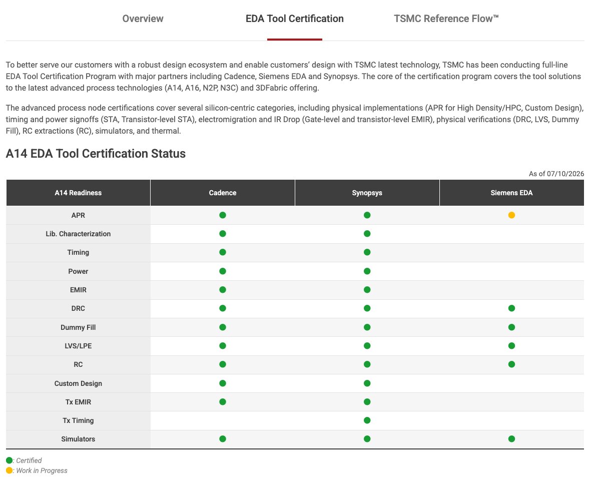Click Siemens EDA LVS/LPE certified dot

click(512, 346)
